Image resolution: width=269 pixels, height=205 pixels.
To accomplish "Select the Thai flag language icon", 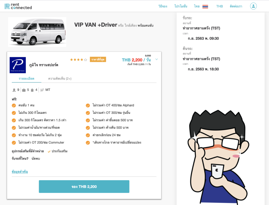I will point(205,7).
